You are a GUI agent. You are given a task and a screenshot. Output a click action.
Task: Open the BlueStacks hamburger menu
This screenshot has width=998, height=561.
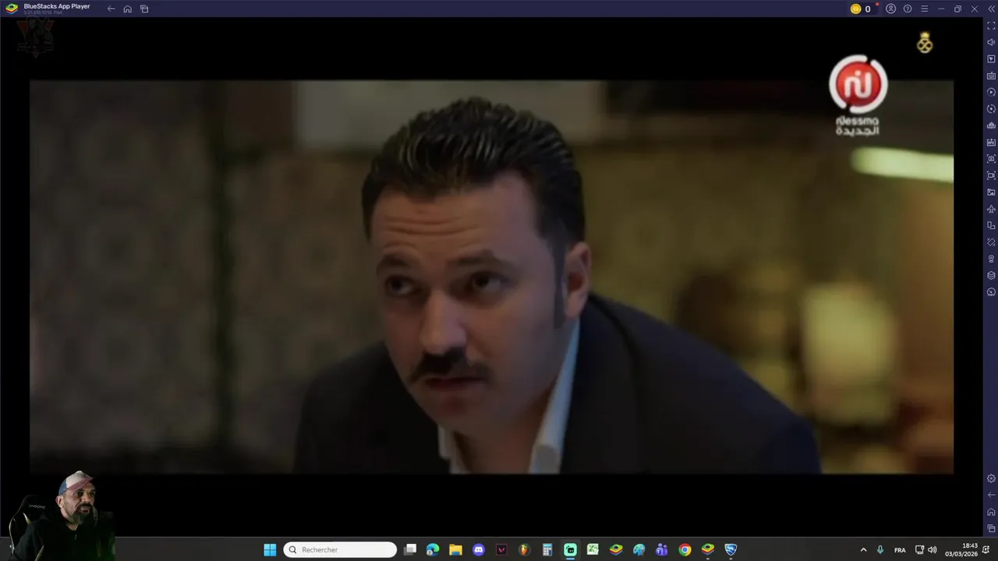point(925,9)
